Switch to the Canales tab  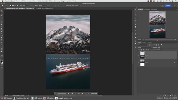144,42
